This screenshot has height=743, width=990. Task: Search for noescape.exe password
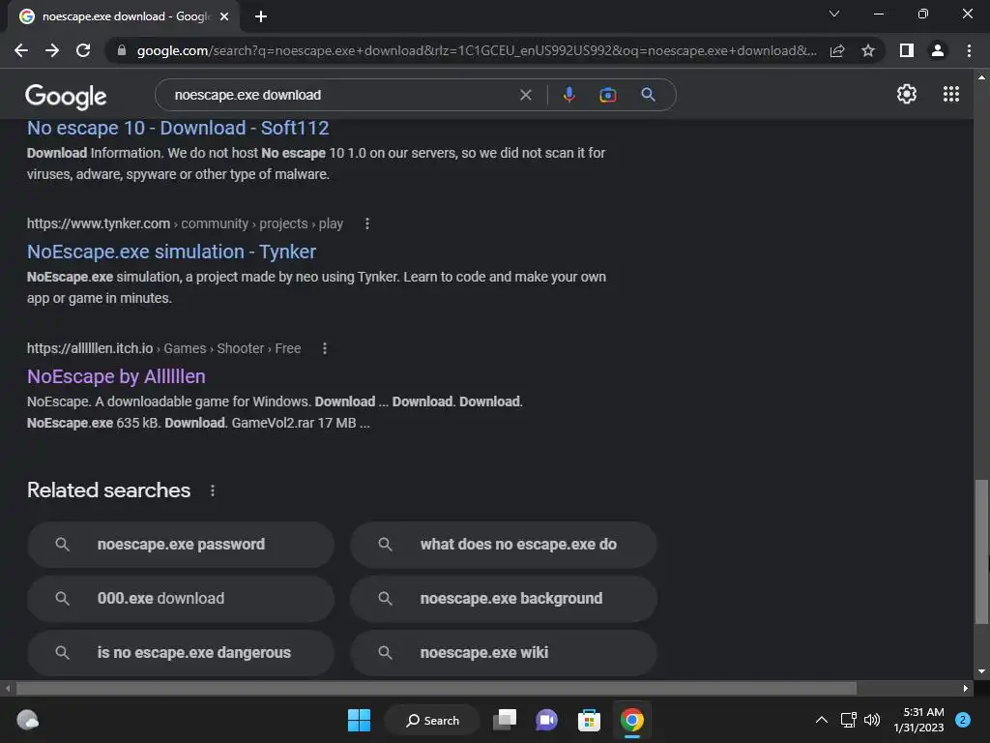pyautogui.click(x=181, y=545)
